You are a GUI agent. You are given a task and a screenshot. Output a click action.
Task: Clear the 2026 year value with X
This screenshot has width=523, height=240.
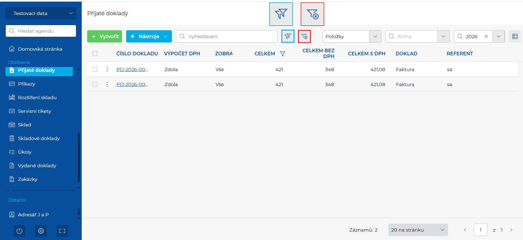point(486,36)
